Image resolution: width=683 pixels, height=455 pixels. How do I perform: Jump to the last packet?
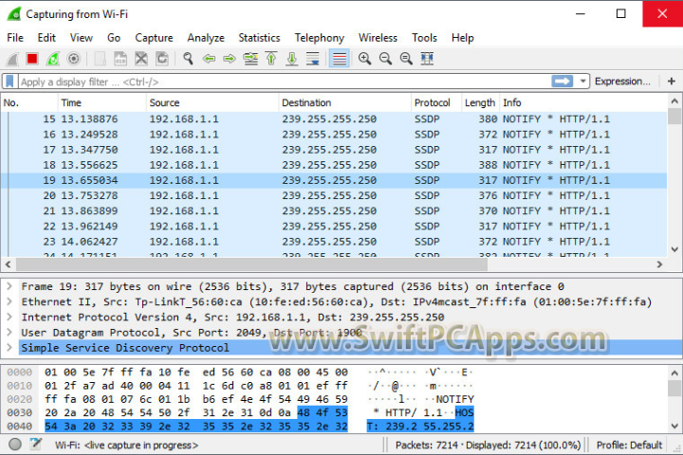click(x=292, y=59)
